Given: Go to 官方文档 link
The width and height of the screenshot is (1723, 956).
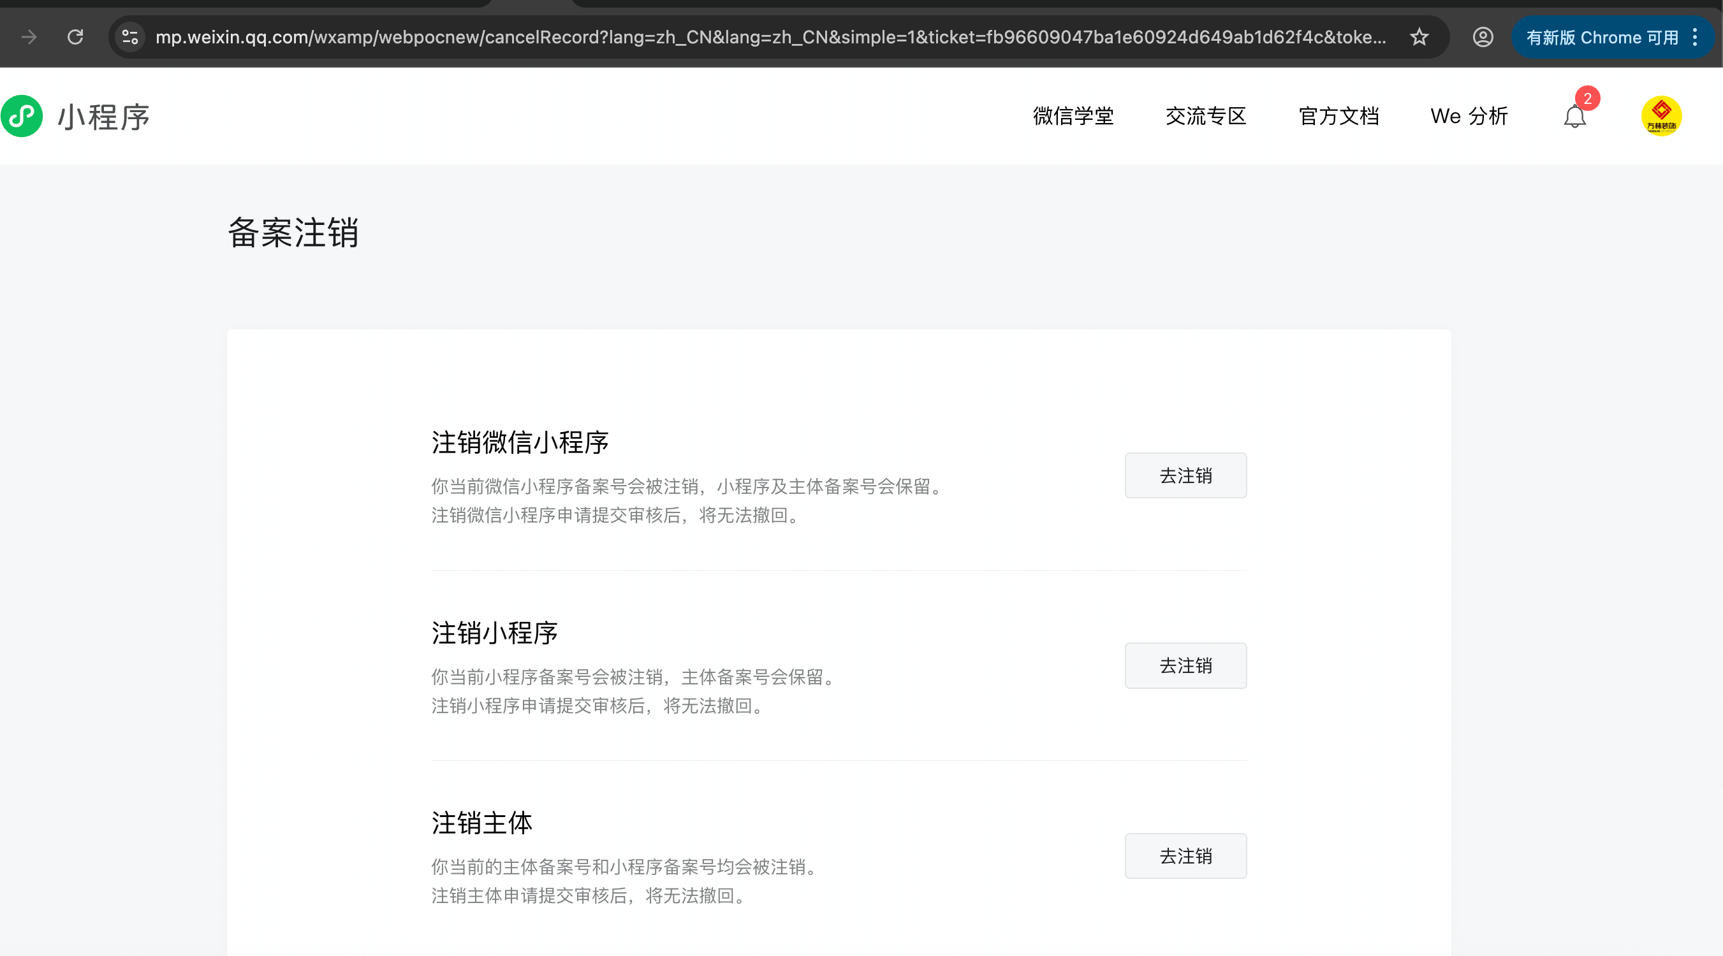Looking at the screenshot, I should [1338, 117].
